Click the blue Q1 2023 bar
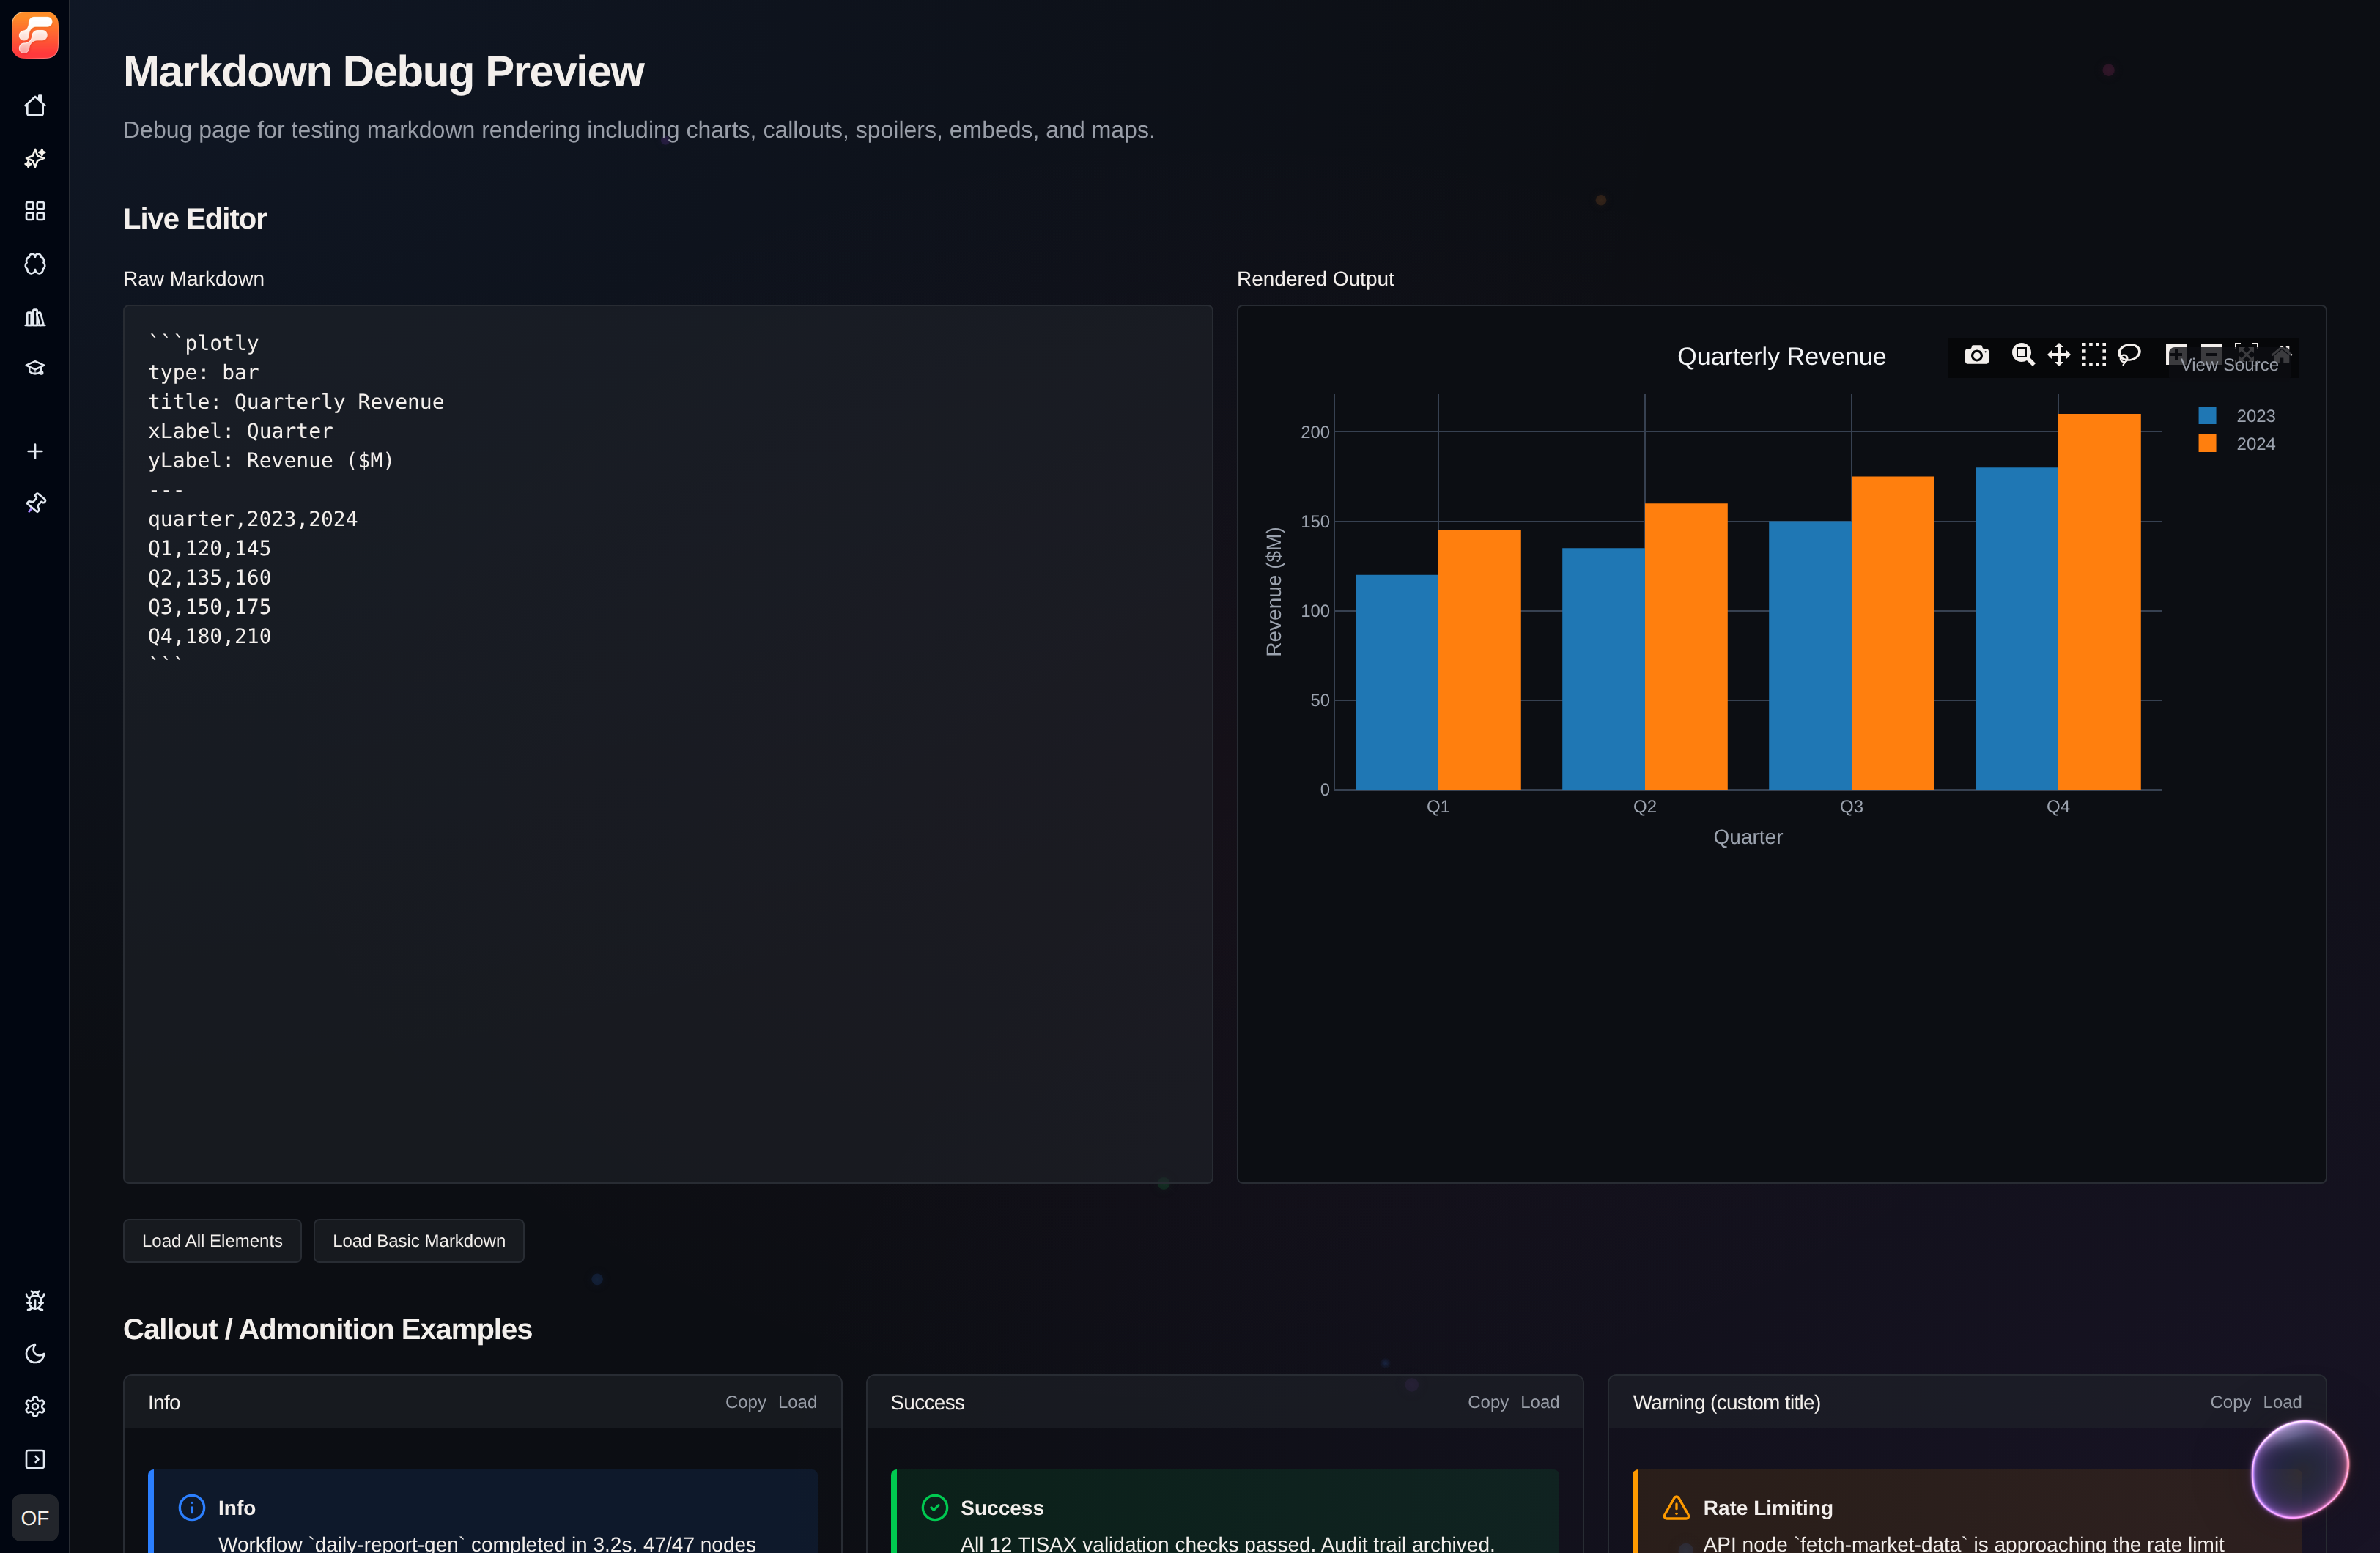The height and width of the screenshot is (1553, 2380). point(1397,682)
